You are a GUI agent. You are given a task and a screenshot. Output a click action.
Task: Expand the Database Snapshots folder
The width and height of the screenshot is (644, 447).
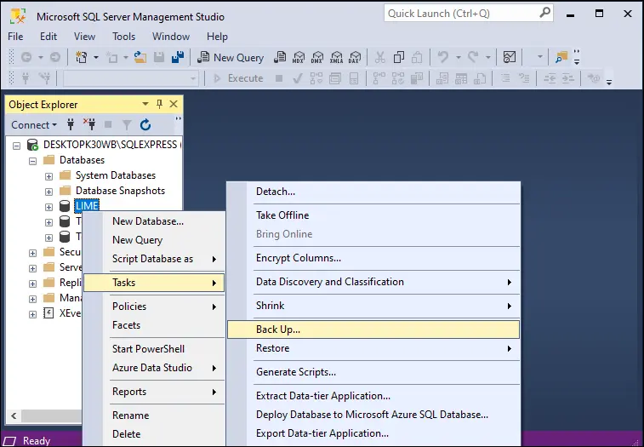[x=48, y=192]
